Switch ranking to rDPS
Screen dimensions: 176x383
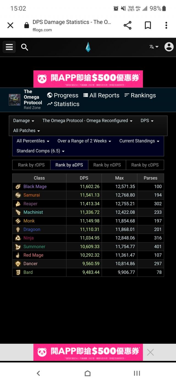(31, 165)
